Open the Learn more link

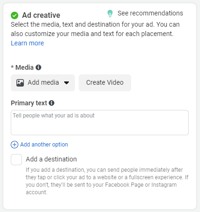(27, 43)
